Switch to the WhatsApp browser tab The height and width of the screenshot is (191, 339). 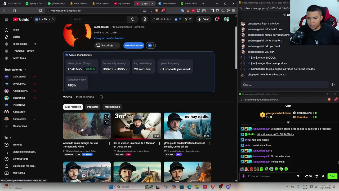(56, 3)
